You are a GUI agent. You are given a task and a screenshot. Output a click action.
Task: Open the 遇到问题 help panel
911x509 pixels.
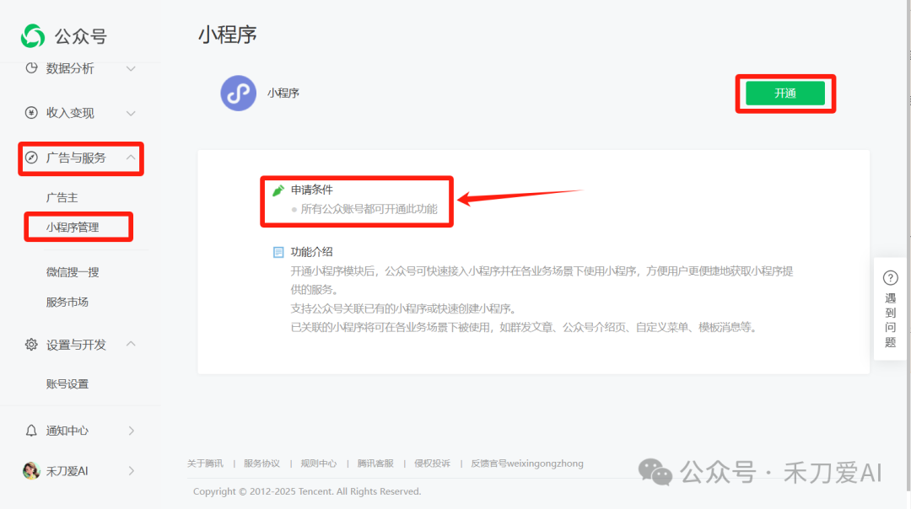pyautogui.click(x=890, y=308)
